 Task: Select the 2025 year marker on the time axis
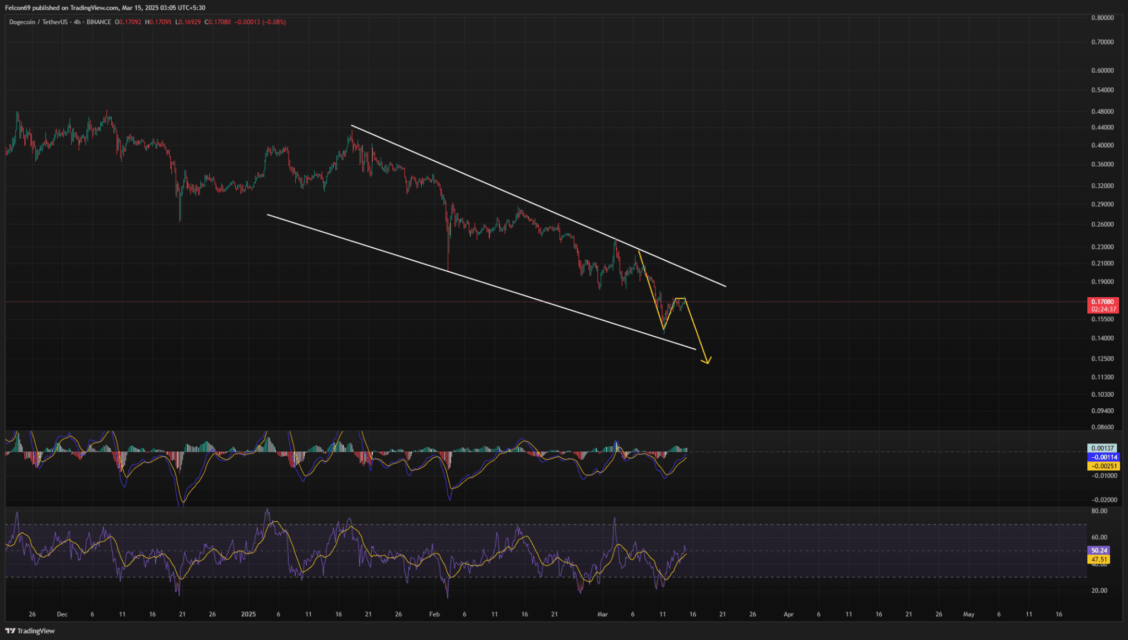pos(248,614)
